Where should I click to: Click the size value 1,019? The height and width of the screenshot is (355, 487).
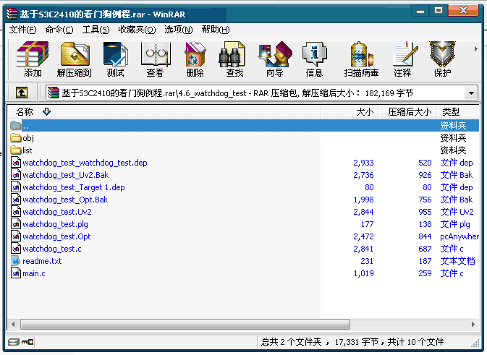coord(363,273)
